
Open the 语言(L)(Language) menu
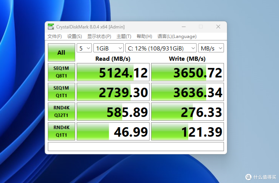point(177,36)
